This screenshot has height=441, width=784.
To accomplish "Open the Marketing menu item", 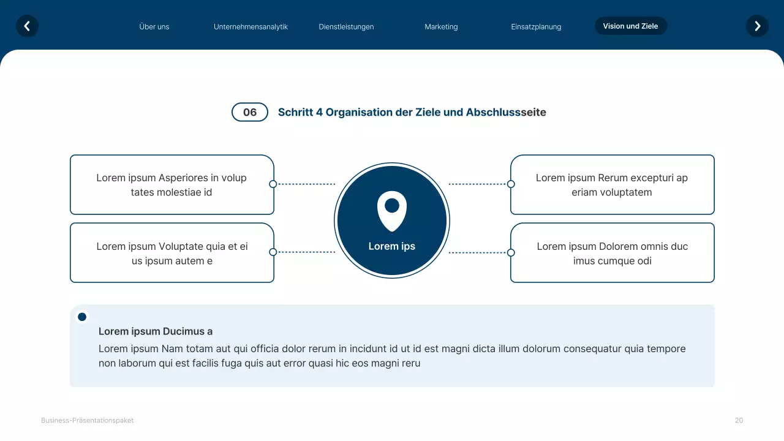I will pos(440,26).
